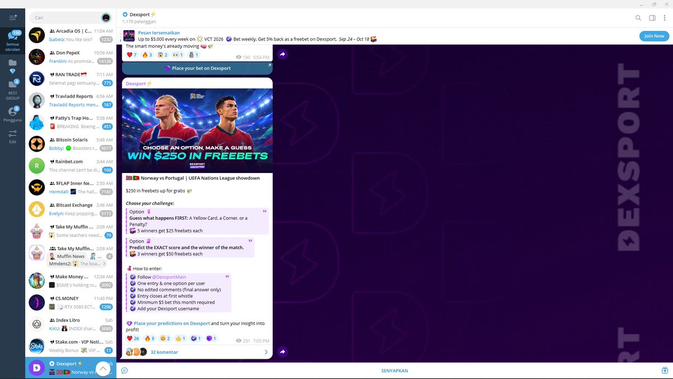This screenshot has width=673, height=379.
Task: Toggle the heart reaction showing 26
Action: [133, 339]
